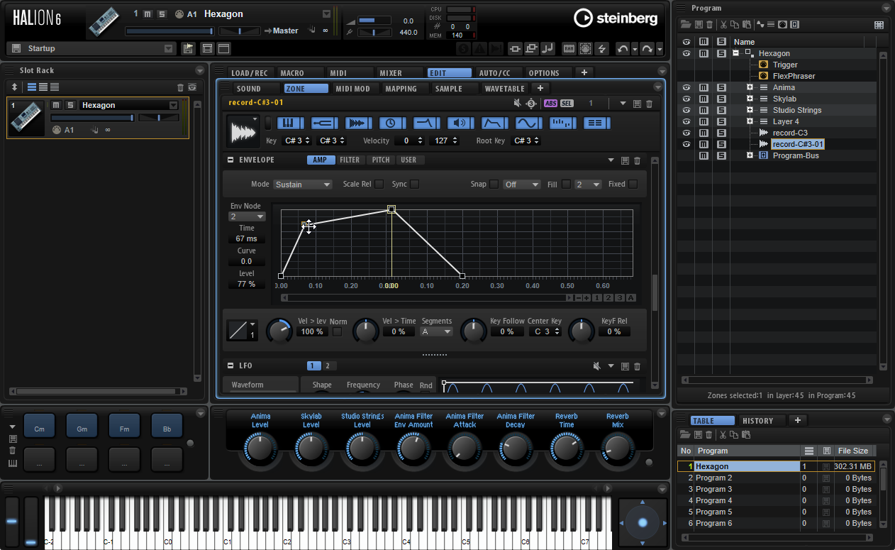Open the envelope Mode dropdown showing Sustain

(x=303, y=185)
